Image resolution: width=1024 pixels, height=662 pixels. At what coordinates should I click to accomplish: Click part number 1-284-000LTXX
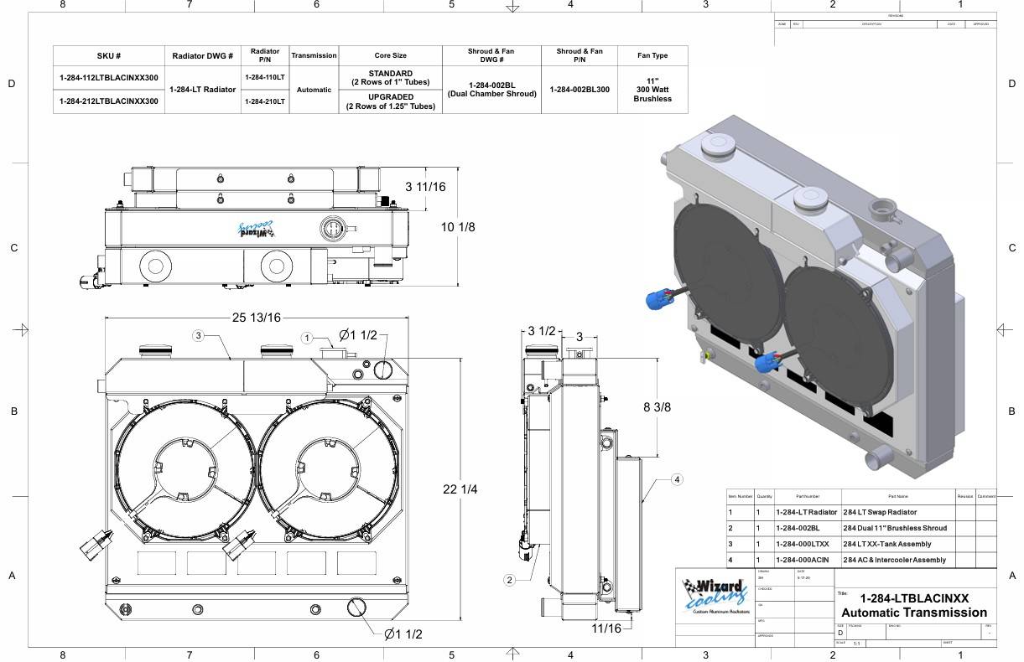click(x=802, y=544)
